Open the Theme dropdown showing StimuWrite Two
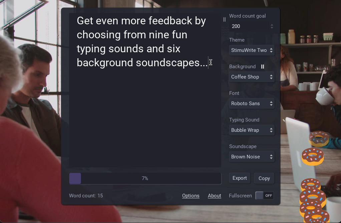Image resolution: width=341 pixels, height=223 pixels. tap(252, 50)
